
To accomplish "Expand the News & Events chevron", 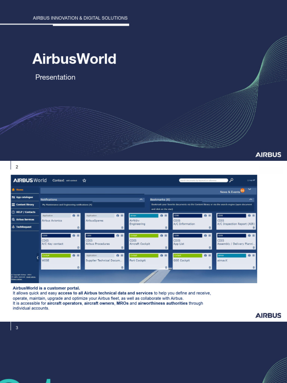I will [x=249, y=189].
